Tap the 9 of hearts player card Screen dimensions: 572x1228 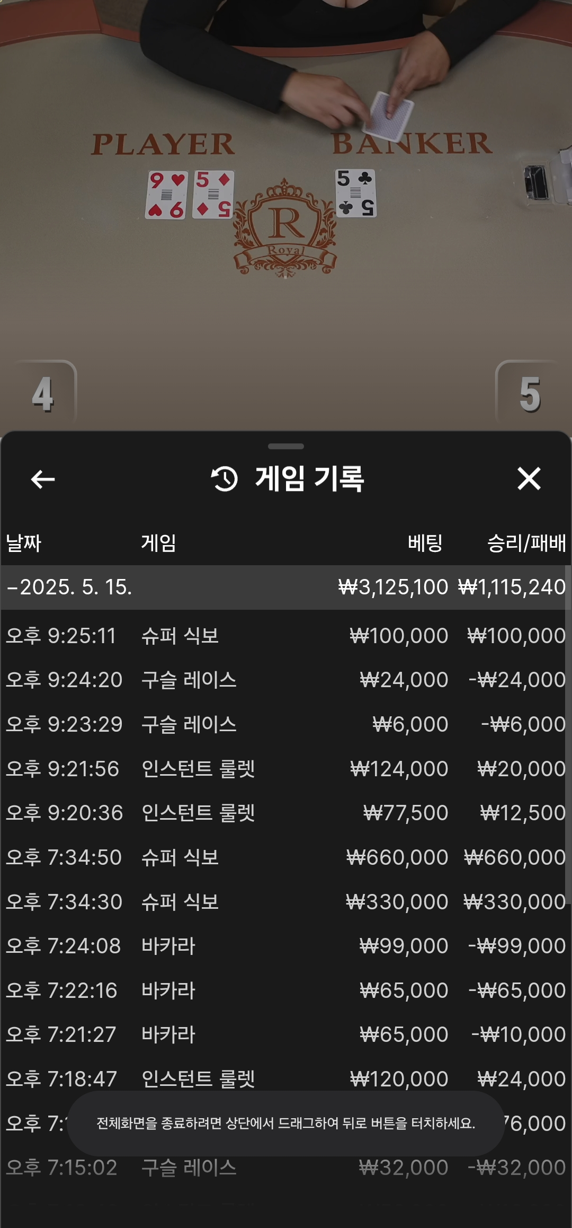[167, 195]
